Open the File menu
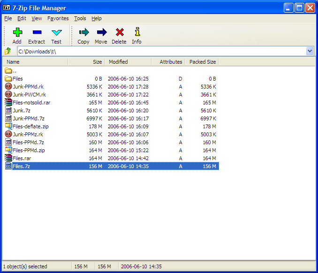 coord(8,18)
